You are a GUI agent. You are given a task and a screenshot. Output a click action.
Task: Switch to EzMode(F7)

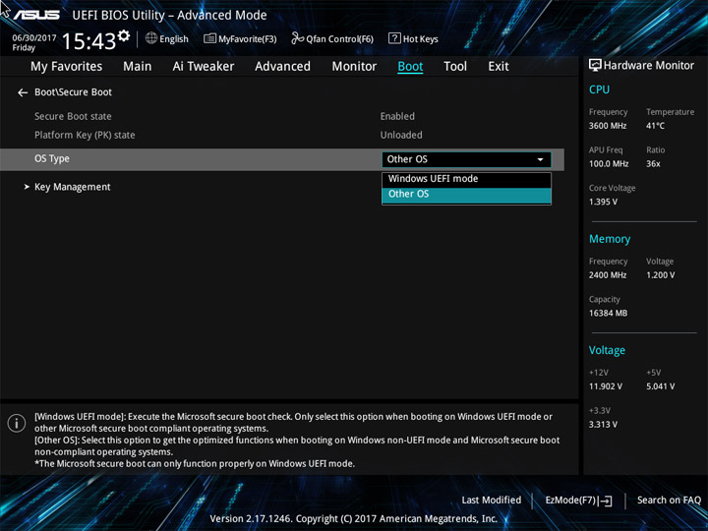(x=578, y=501)
